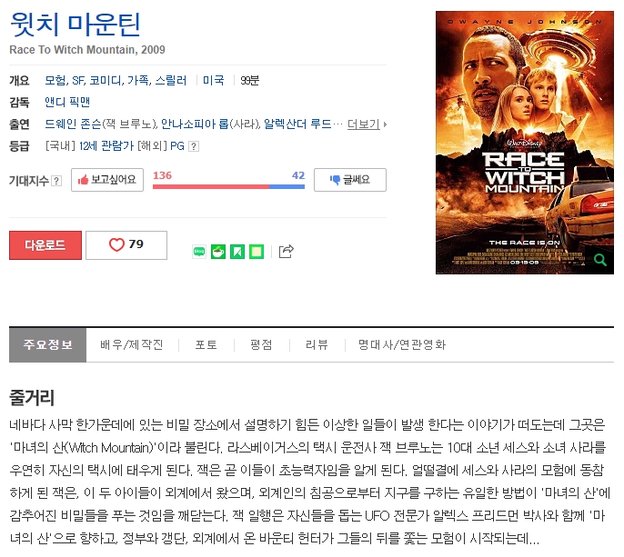
Task: Open director 앤디 픽맨 link
Action: pyautogui.click(x=67, y=102)
